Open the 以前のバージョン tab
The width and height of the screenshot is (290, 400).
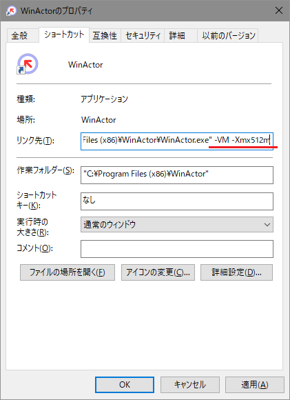[x=228, y=35]
